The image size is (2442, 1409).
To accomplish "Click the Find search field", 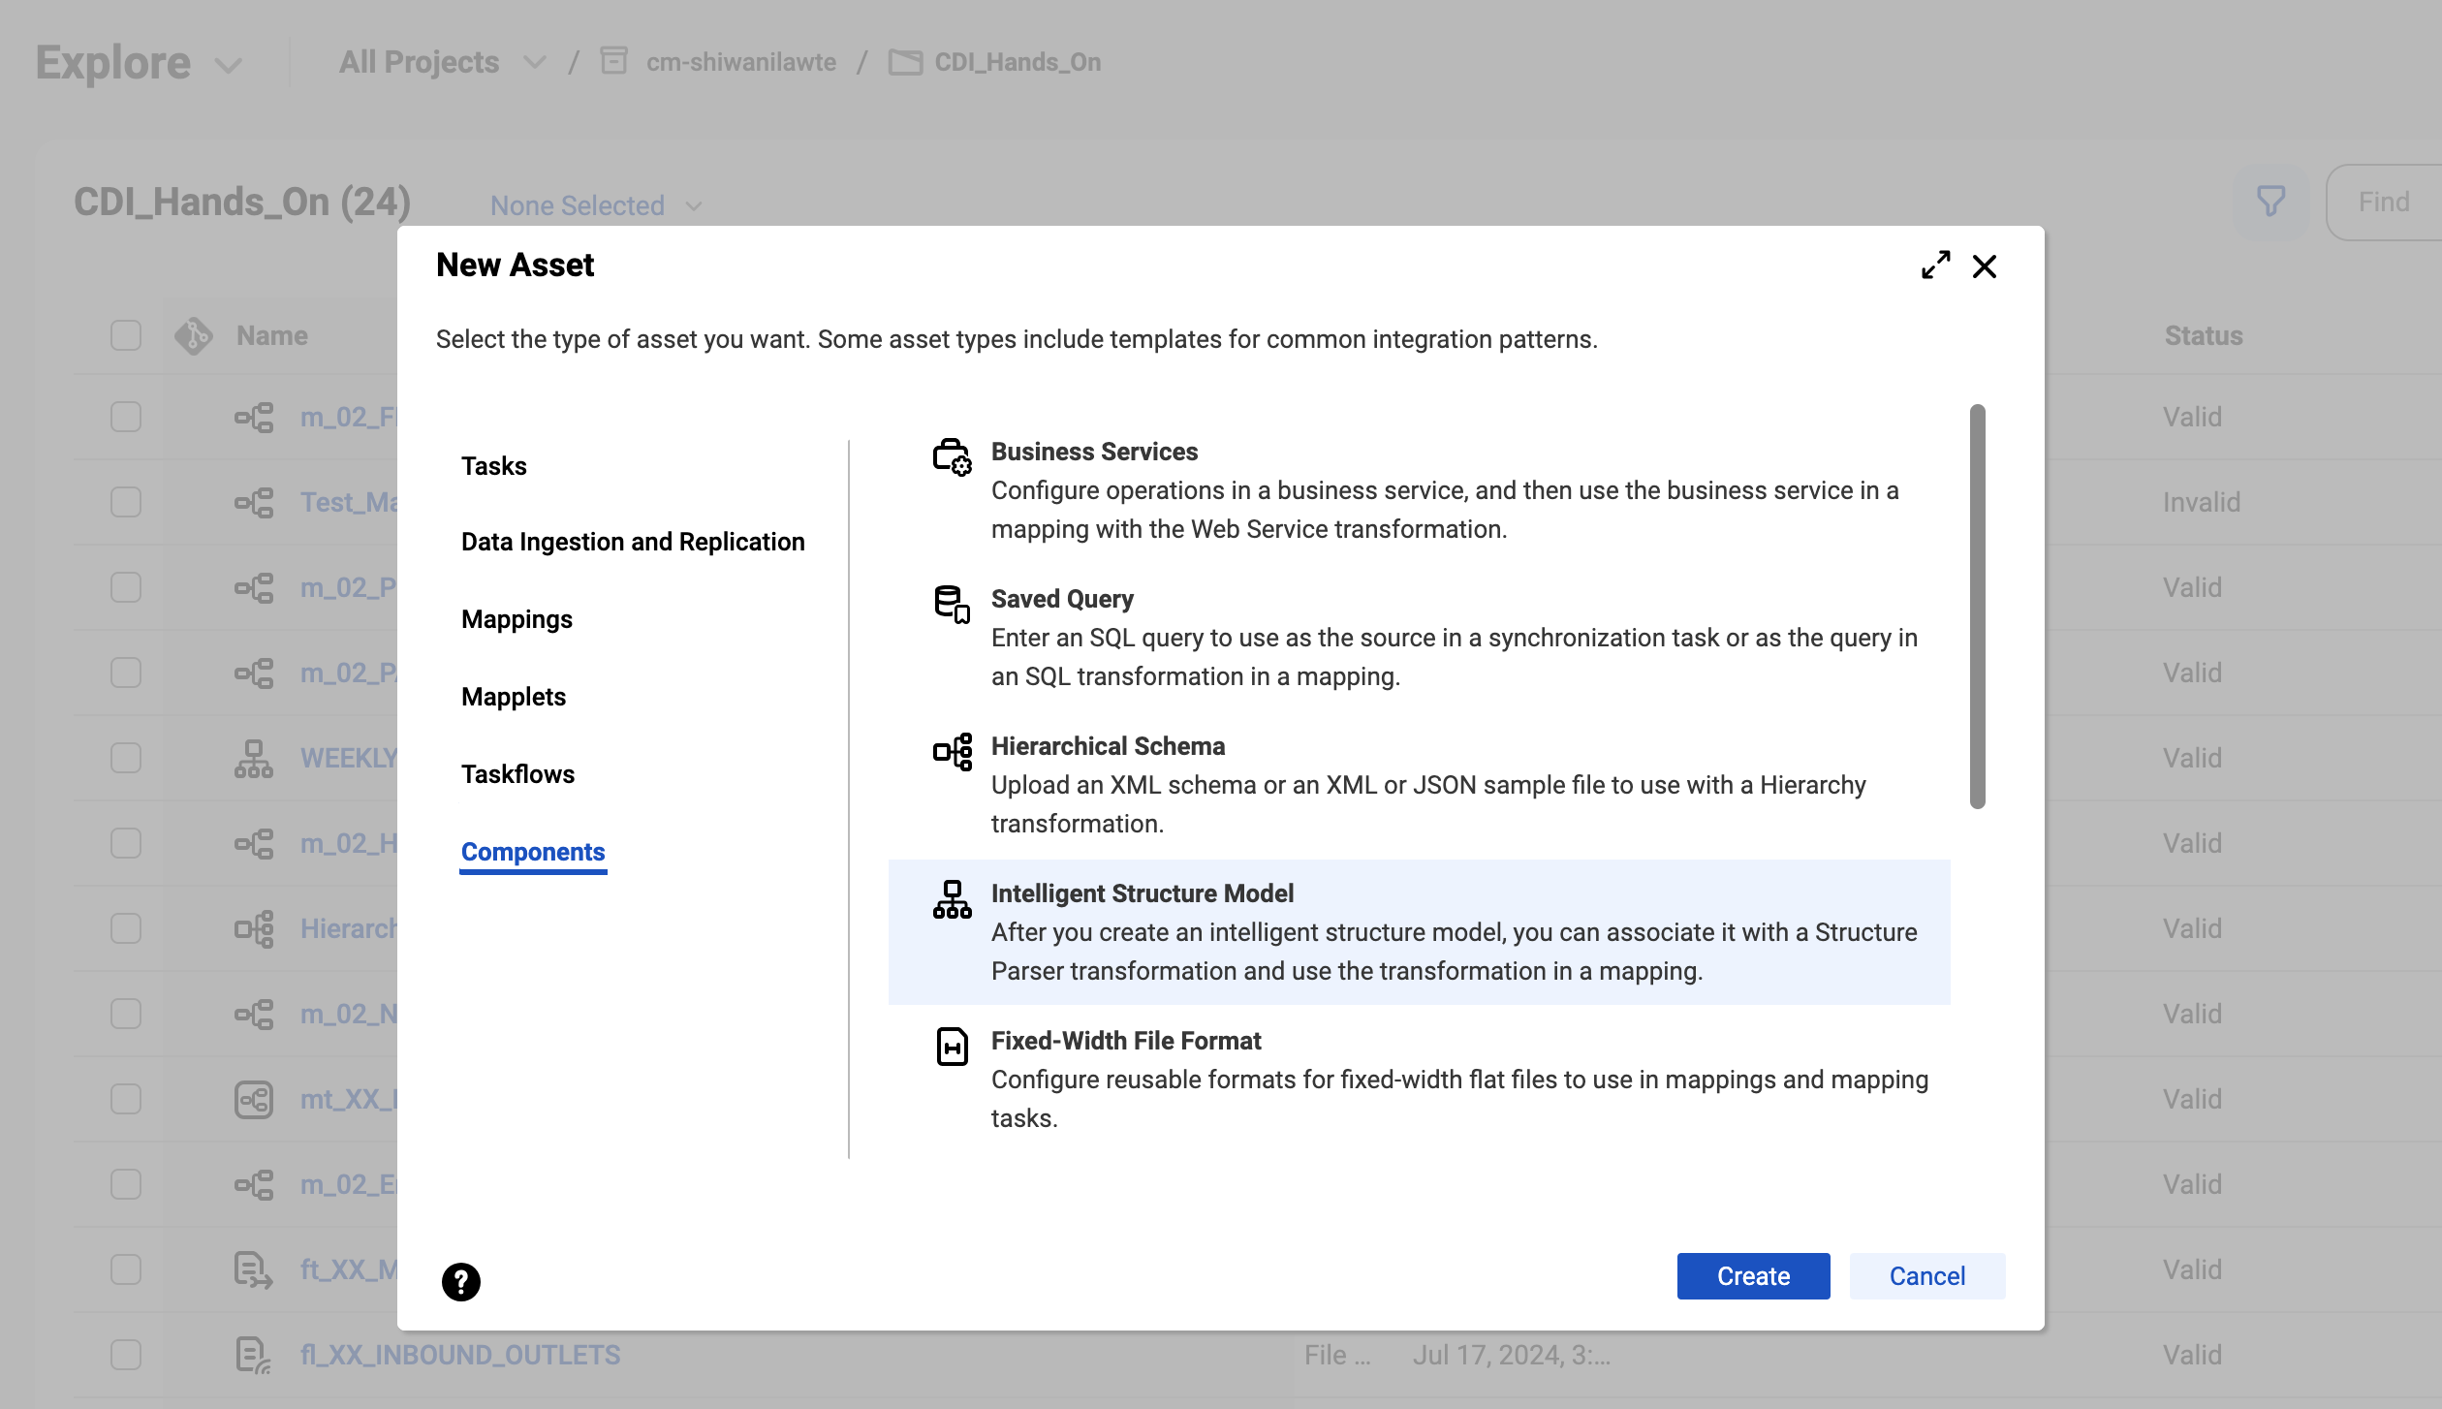I will click(x=2384, y=202).
